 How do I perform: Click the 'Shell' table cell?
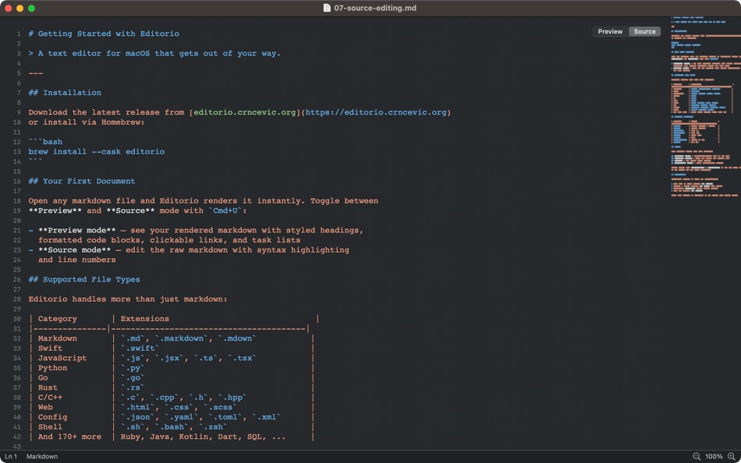point(50,427)
